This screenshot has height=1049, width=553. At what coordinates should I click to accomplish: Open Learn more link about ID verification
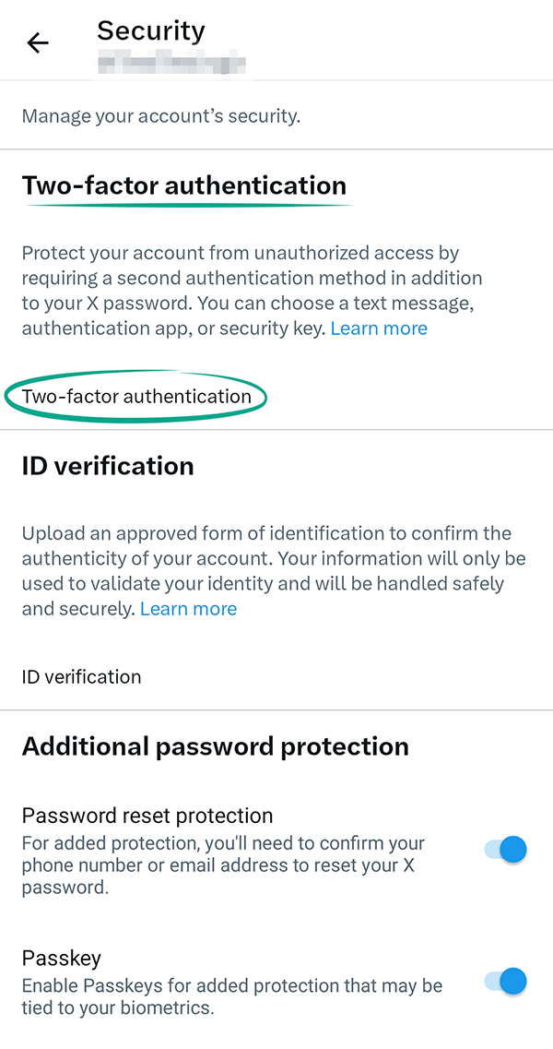click(x=188, y=609)
